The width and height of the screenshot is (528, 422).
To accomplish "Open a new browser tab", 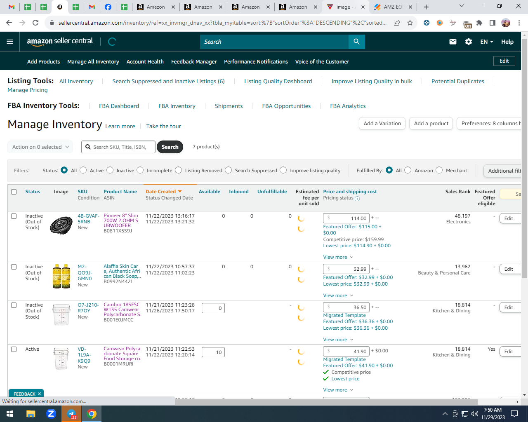I will tap(426, 7).
